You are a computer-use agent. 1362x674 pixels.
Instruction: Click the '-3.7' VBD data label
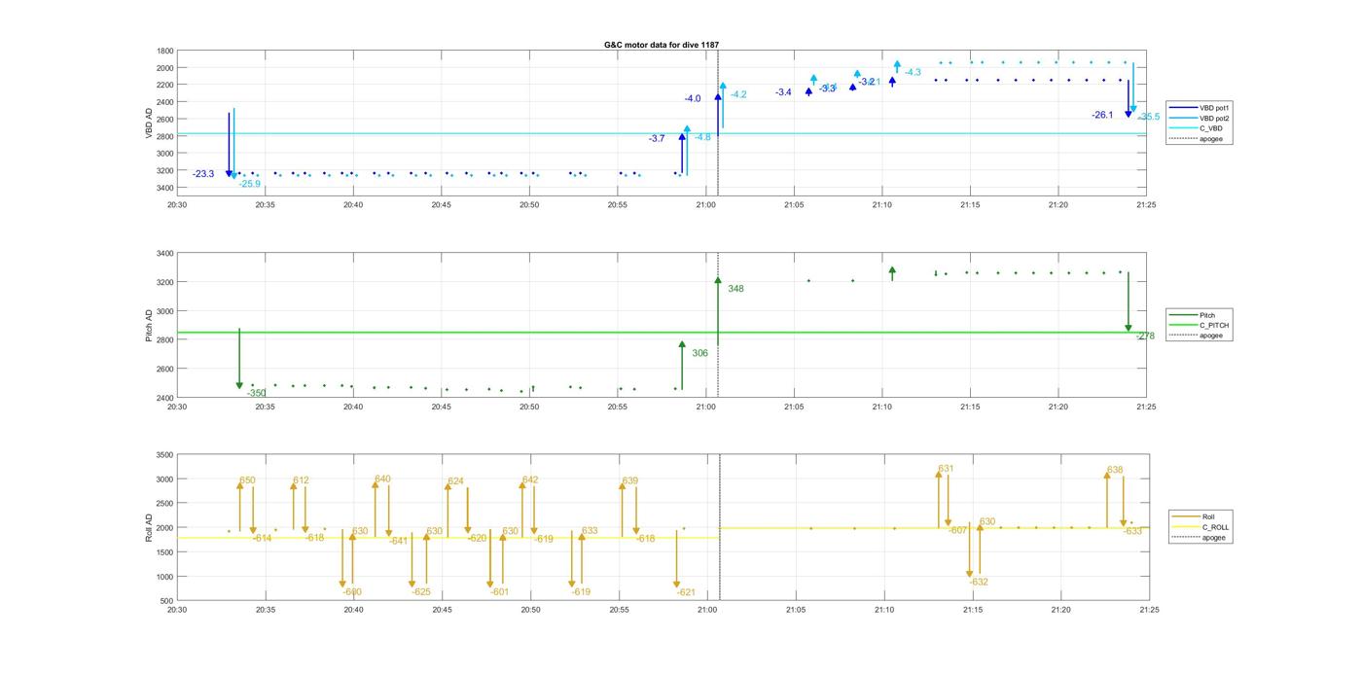point(657,139)
